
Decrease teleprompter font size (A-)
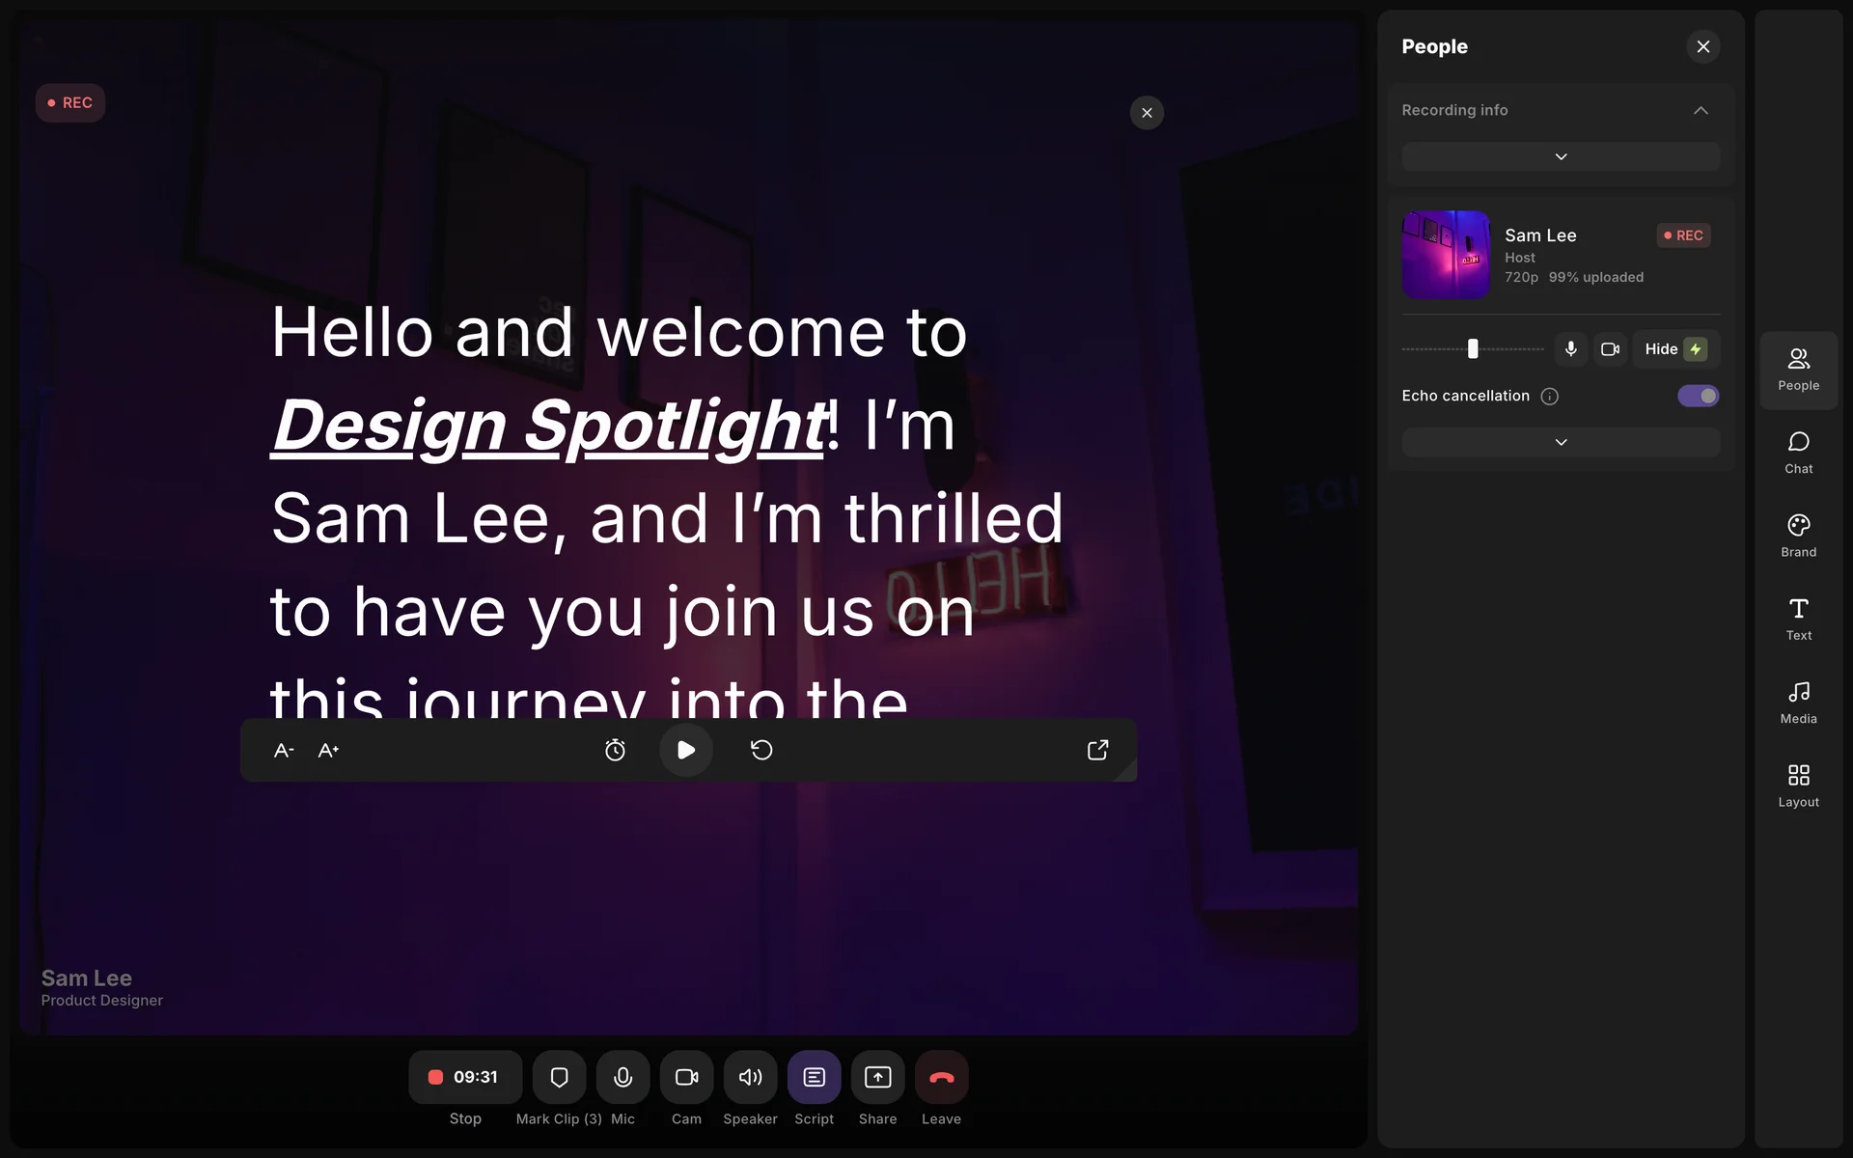click(284, 750)
